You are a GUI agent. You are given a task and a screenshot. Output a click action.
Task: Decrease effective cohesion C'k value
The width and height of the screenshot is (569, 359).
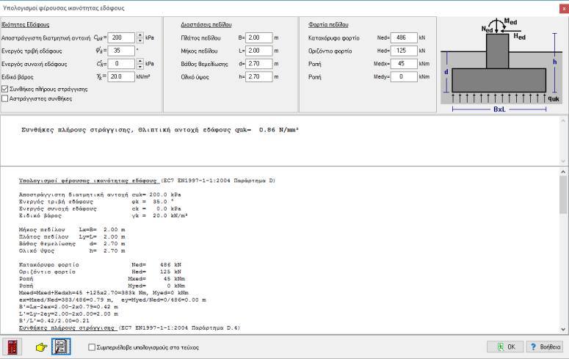click(x=140, y=66)
